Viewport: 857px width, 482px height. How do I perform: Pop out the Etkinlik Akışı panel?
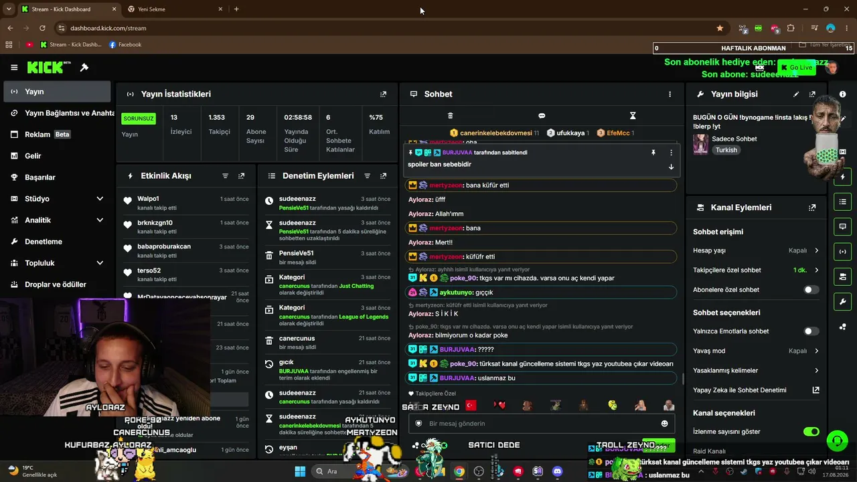(x=241, y=176)
